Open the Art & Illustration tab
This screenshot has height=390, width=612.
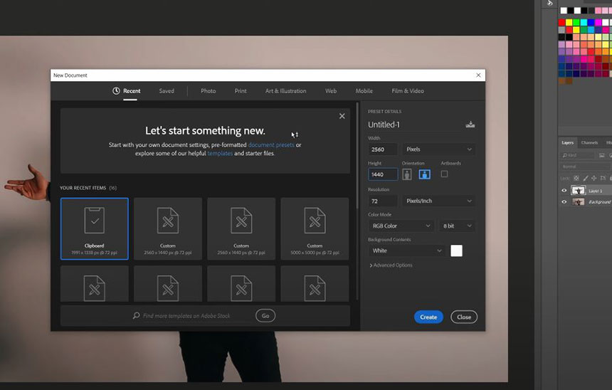tap(285, 91)
